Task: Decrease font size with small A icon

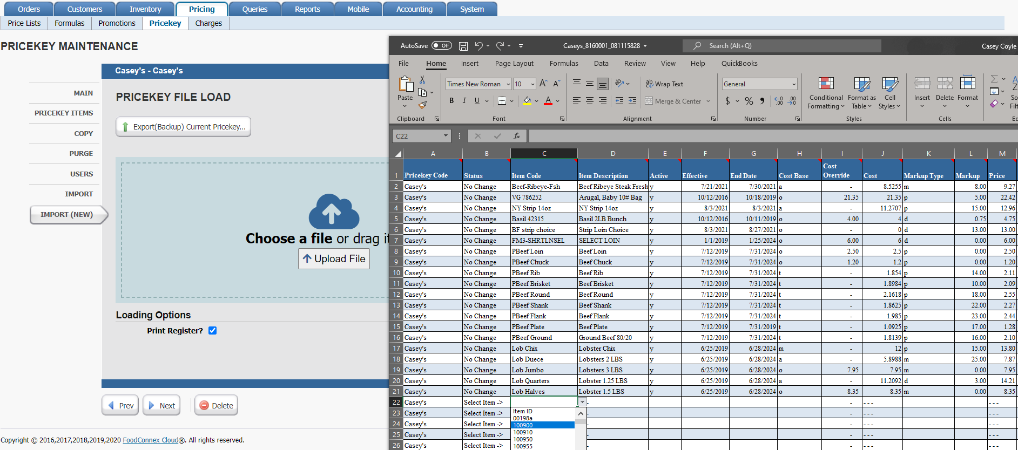Action: (x=556, y=84)
